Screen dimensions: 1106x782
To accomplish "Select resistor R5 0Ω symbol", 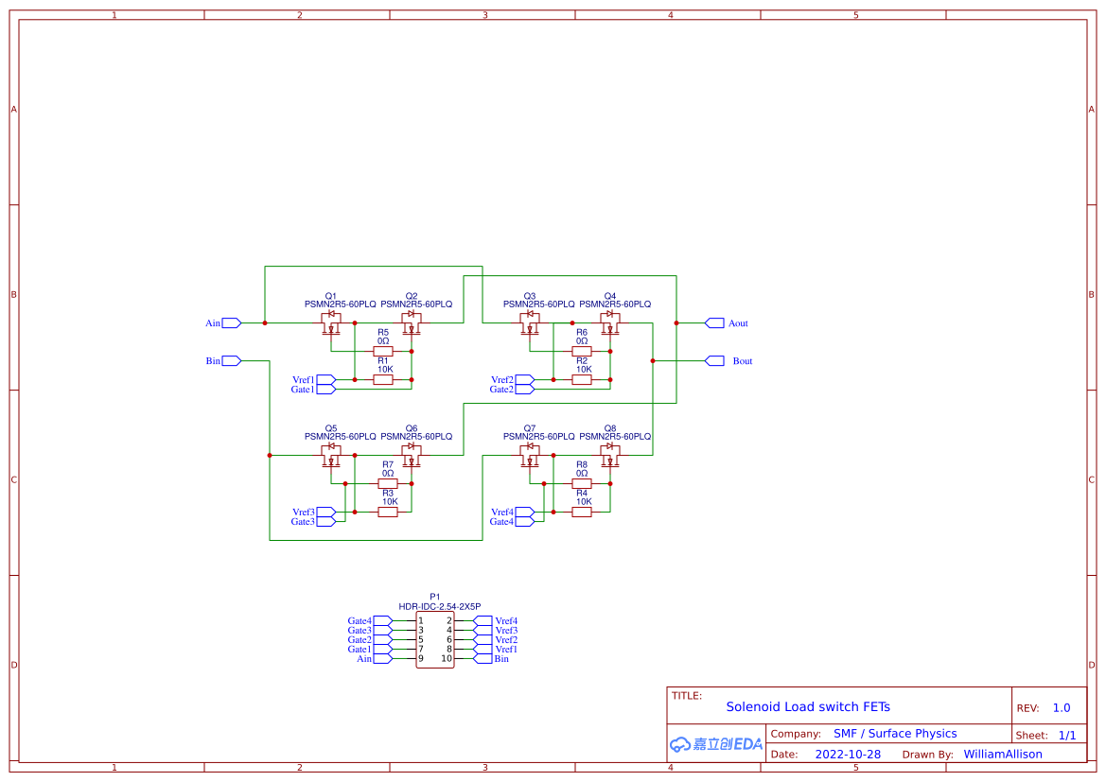I will [383, 350].
